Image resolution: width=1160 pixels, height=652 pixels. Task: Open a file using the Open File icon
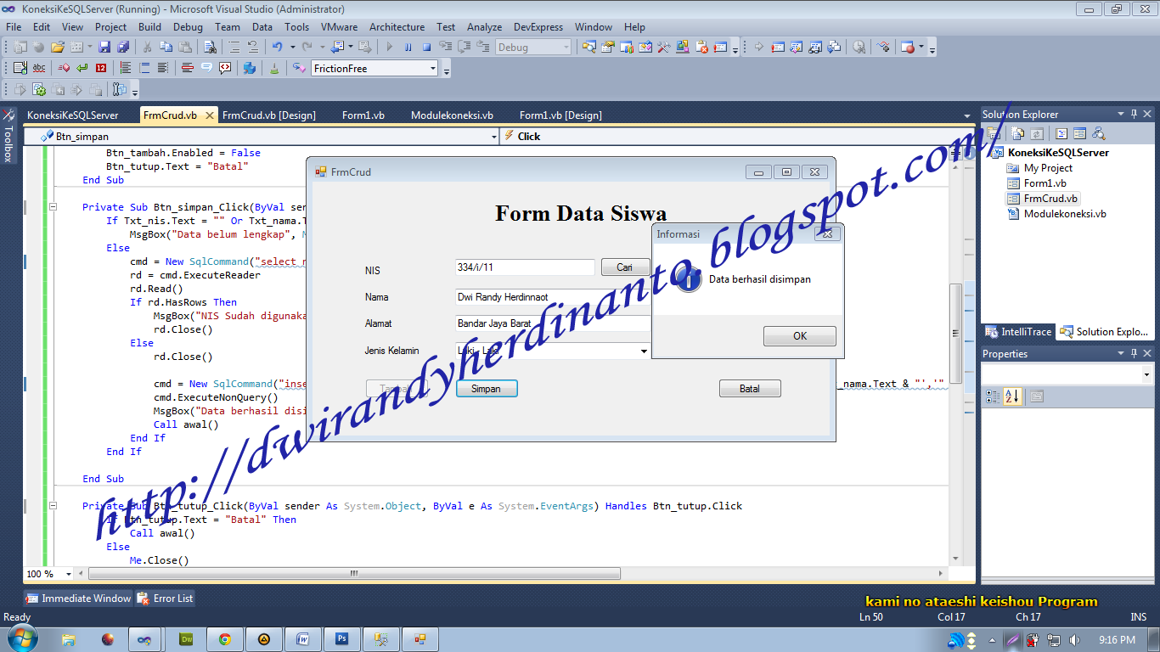(x=57, y=48)
